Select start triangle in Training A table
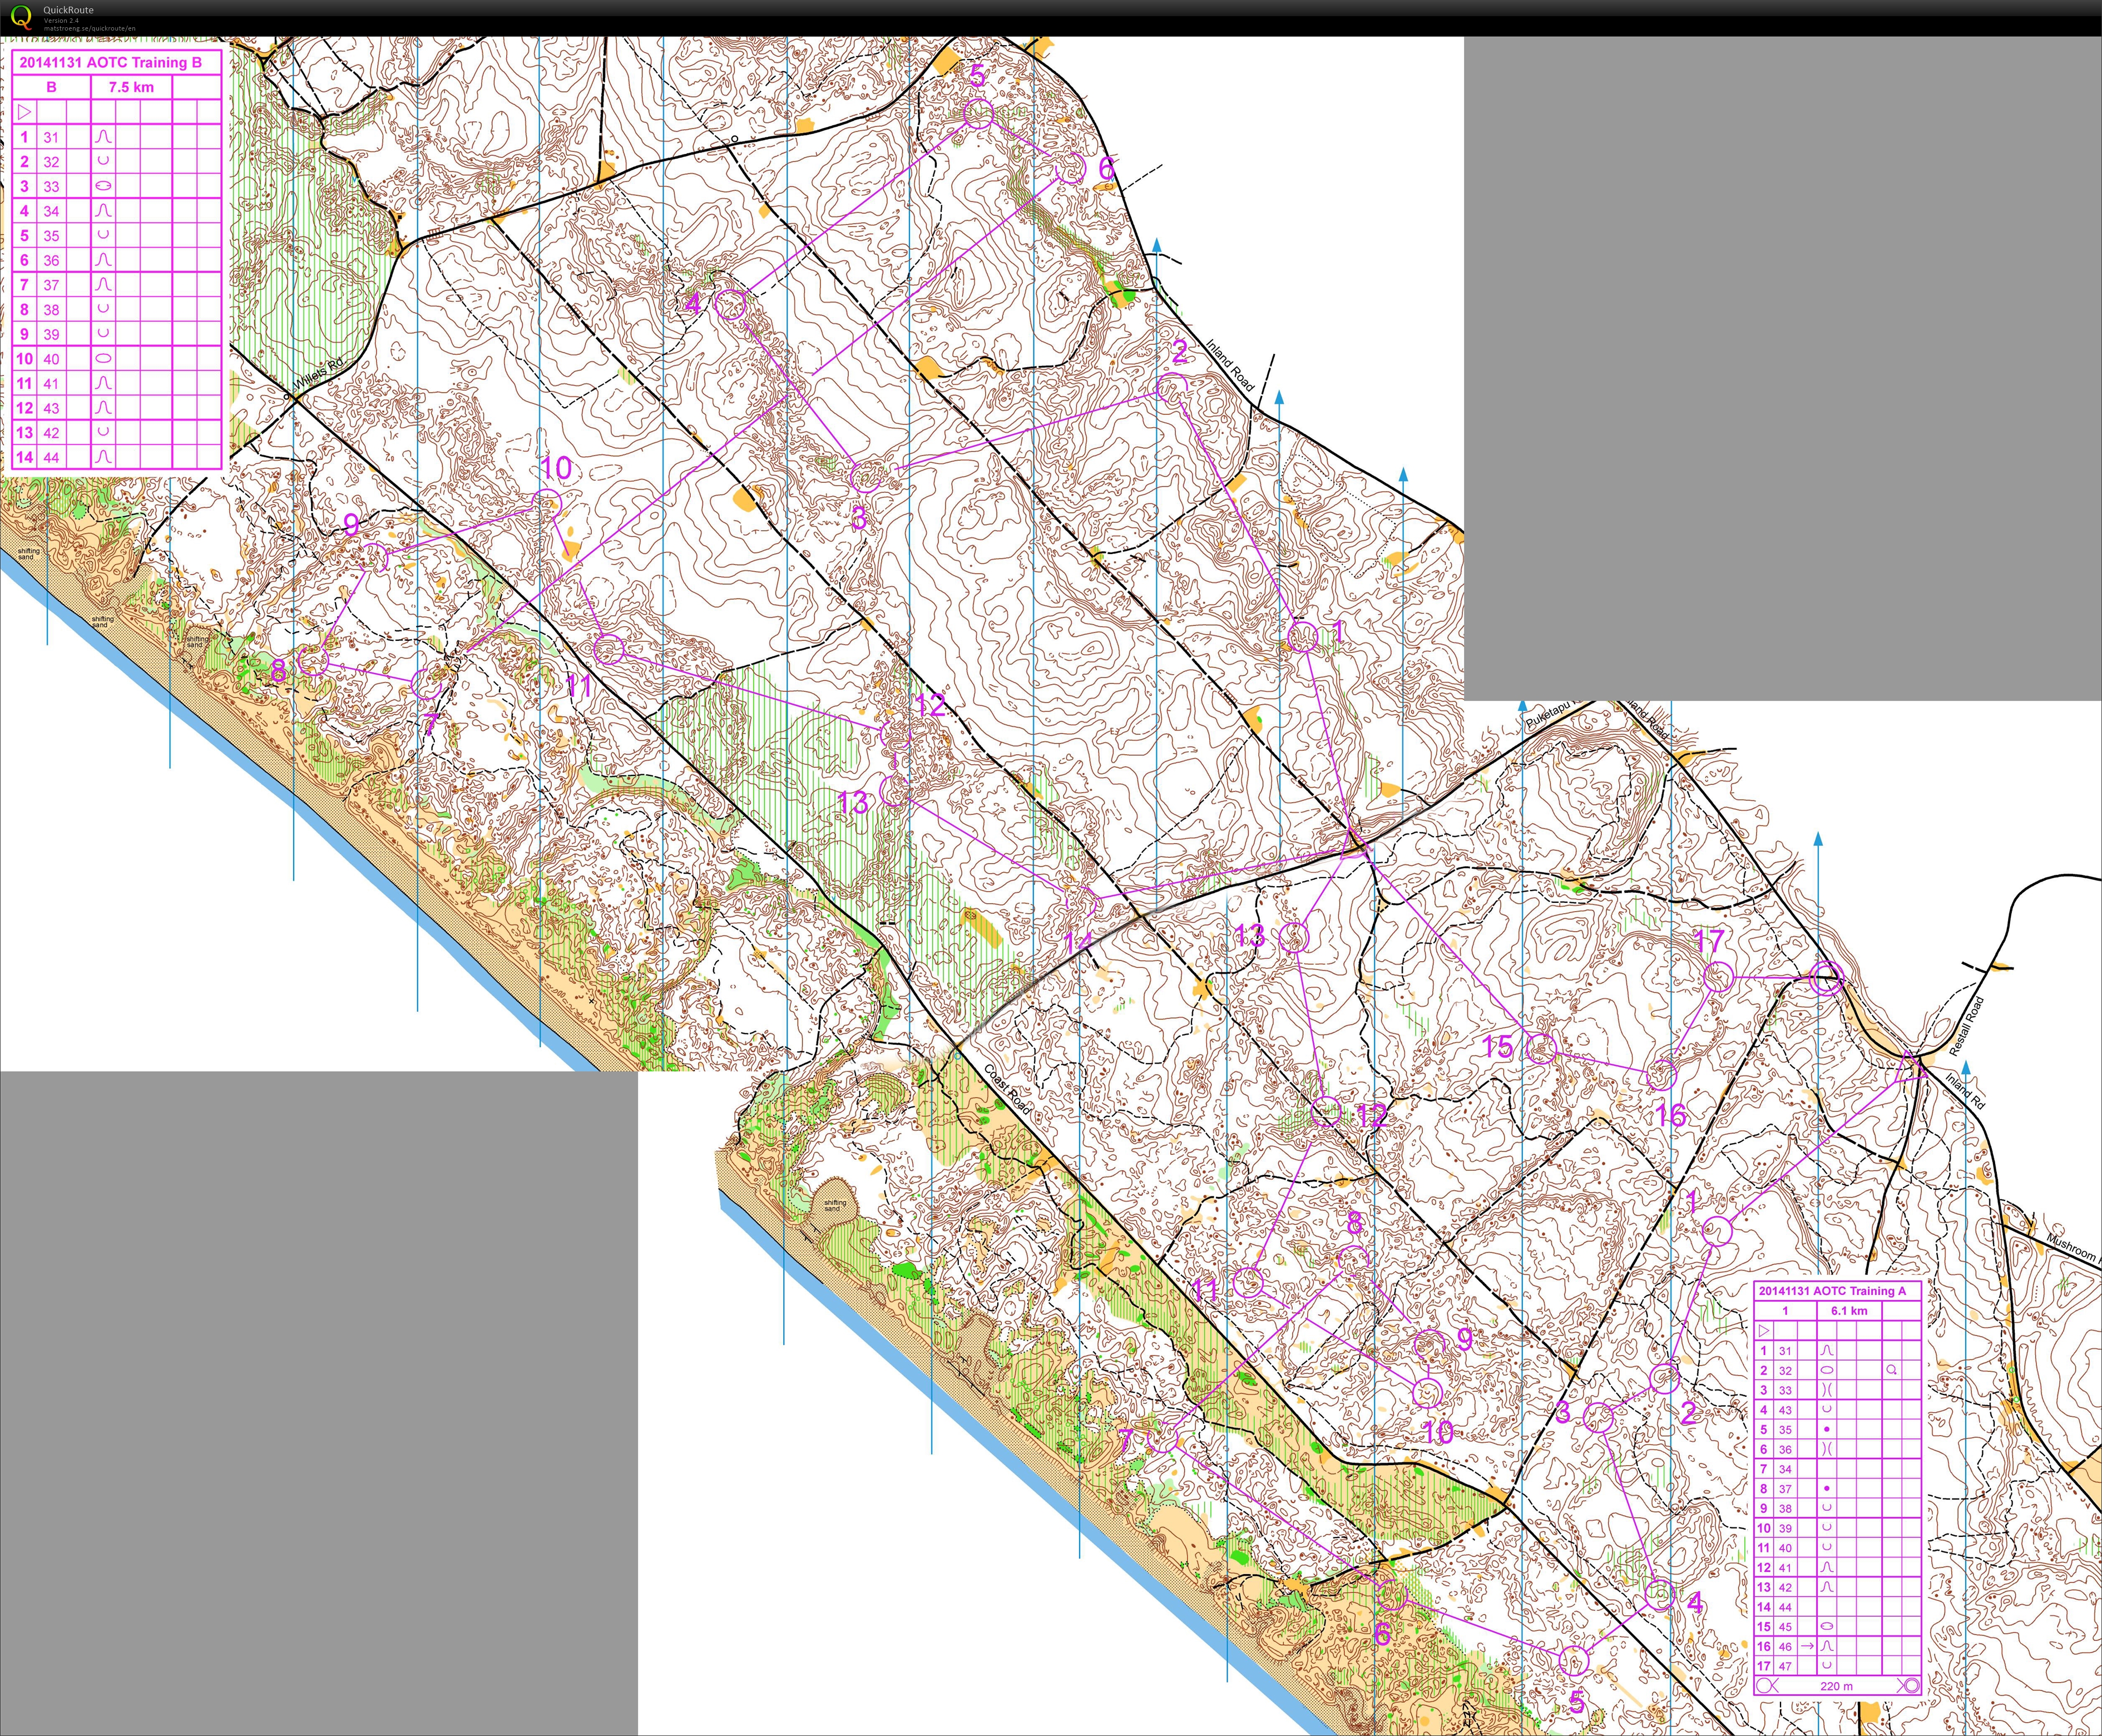Image resolution: width=2102 pixels, height=1736 pixels. (x=1764, y=1331)
